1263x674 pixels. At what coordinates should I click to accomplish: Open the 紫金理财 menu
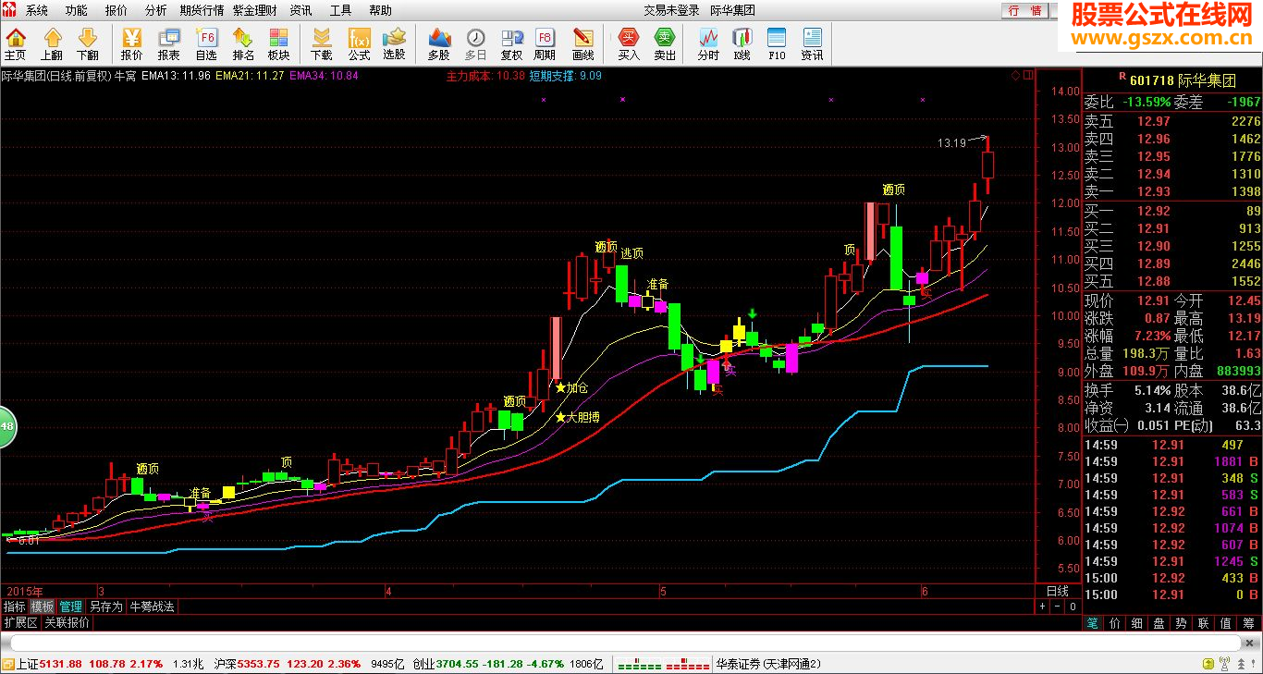255,10
